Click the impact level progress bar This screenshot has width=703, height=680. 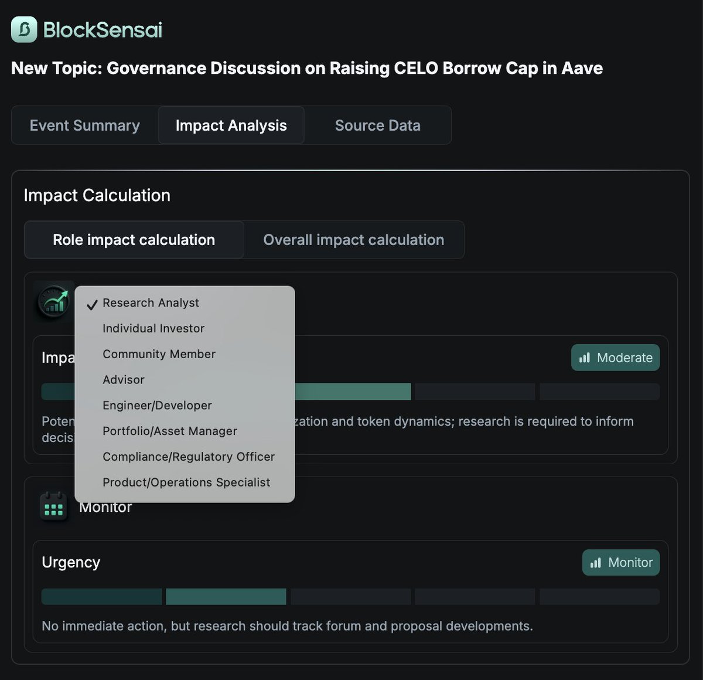[350, 392]
